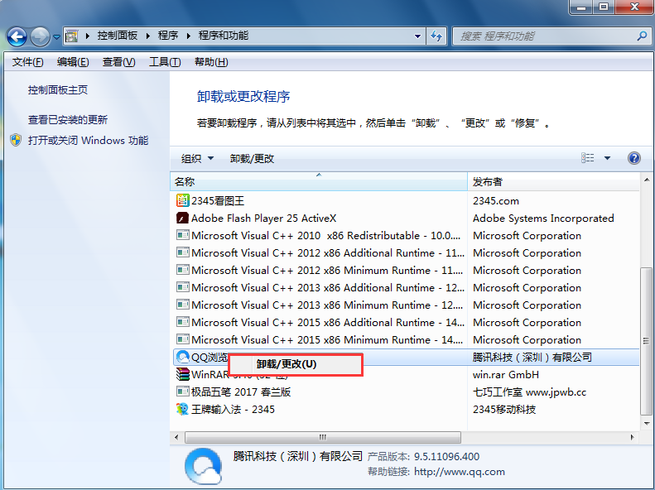Click help link http://www.qq.com
The width and height of the screenshot is (655, 490).
pyautogui.click(x=460, y=472)
